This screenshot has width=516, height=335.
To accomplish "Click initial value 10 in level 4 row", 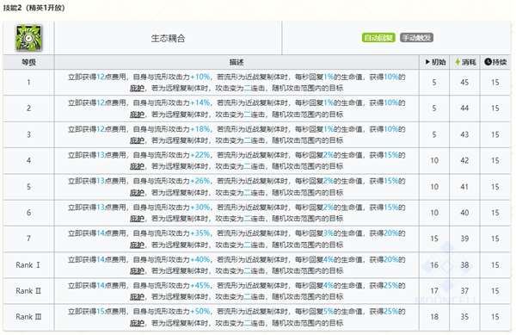I will click(x=434, y=160).
